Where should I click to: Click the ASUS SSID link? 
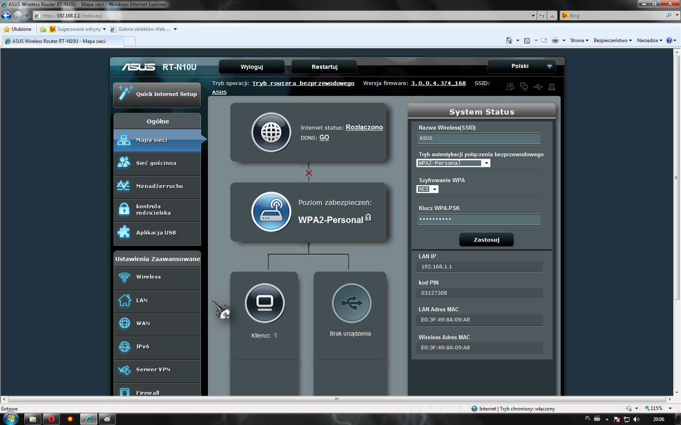pyautogui.click(x=219, y=92)
